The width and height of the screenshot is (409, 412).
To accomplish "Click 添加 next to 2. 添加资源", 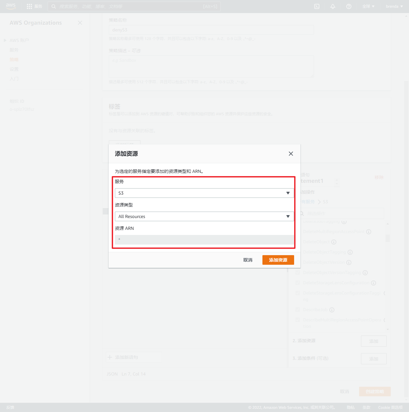I will click(373, 341).
